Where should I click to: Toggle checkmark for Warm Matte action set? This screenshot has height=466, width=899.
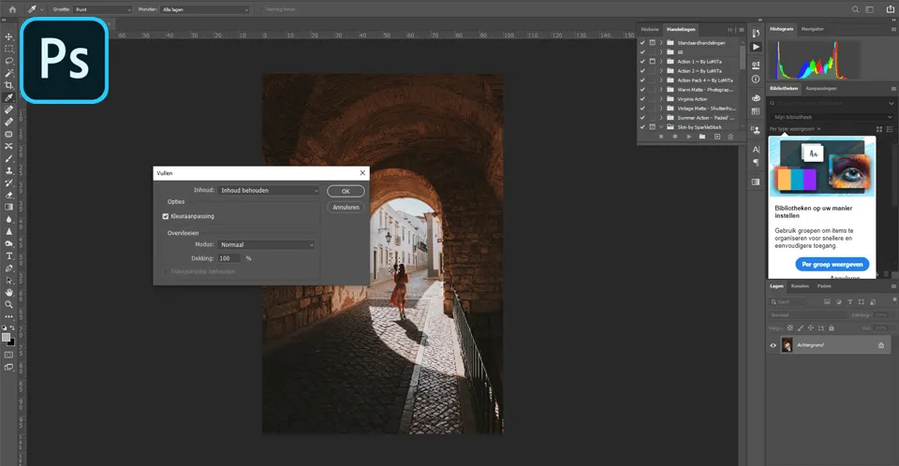[x=642, y=90]
